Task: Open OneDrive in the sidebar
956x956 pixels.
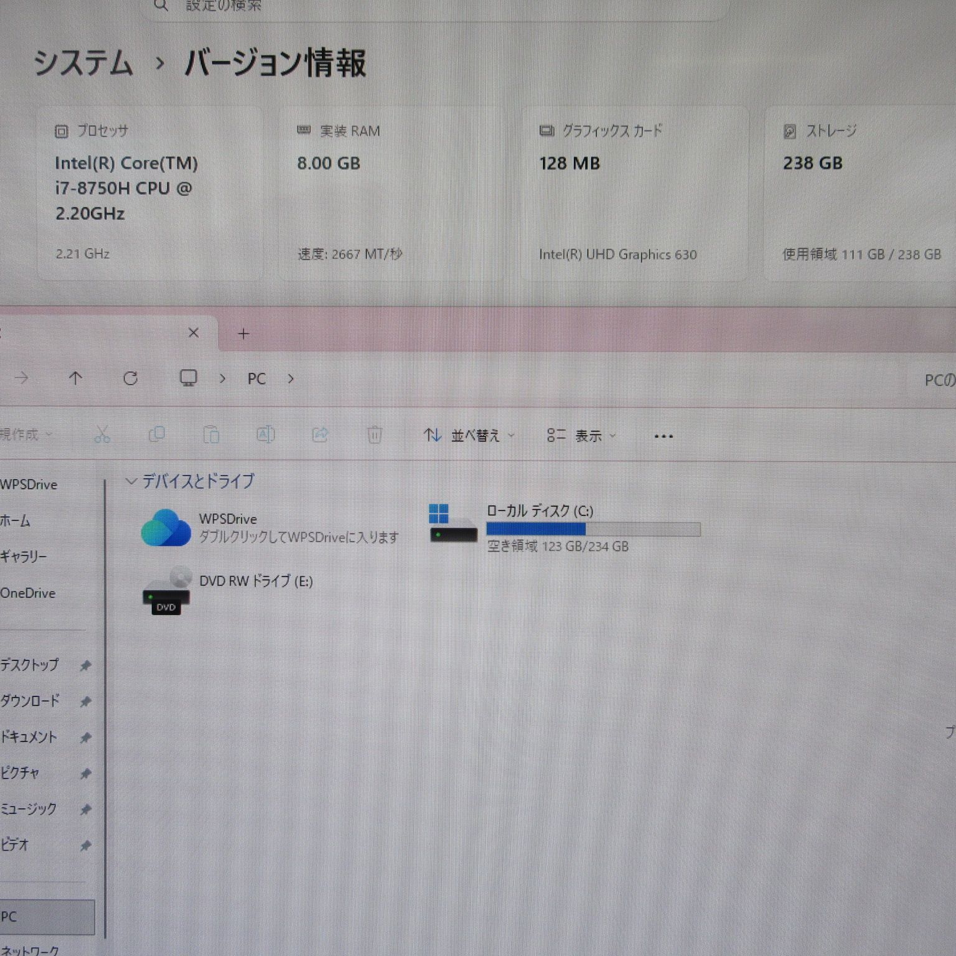Action: tap(28, 593)
